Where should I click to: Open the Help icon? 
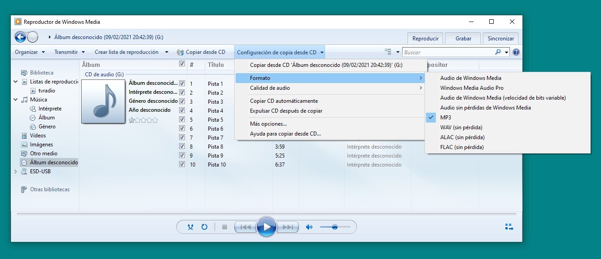tap(516, 52)
